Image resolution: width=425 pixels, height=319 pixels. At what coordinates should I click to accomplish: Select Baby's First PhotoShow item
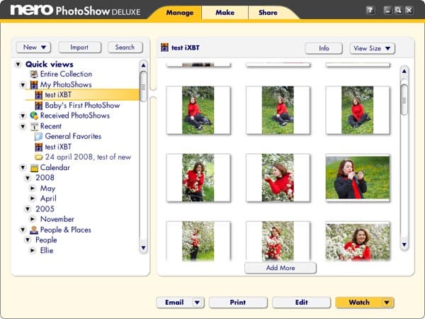click(82, 105)
